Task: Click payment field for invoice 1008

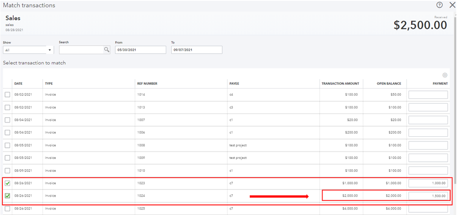Action: (428, 145)
